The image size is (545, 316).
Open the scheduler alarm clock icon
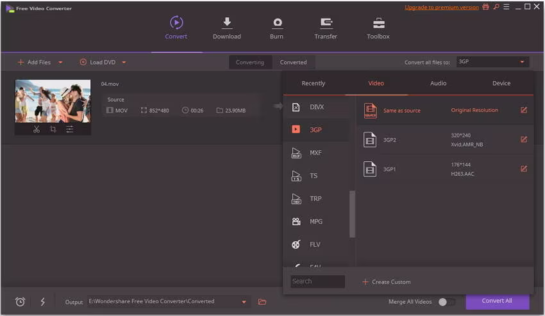pyautogui.click(x=20, y=302)
